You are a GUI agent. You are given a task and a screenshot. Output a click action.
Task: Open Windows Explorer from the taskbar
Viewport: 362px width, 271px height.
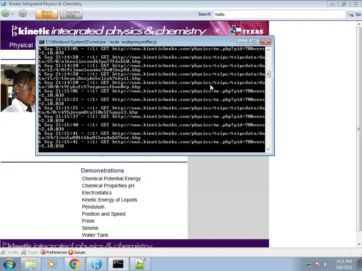click(31, 264)
